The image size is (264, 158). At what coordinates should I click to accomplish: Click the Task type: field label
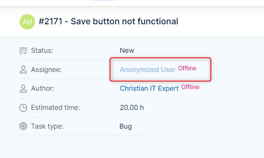click(x=47, y=126)
